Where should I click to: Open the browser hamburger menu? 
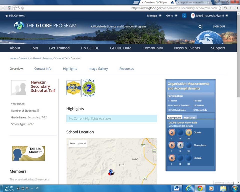(3, 8)
